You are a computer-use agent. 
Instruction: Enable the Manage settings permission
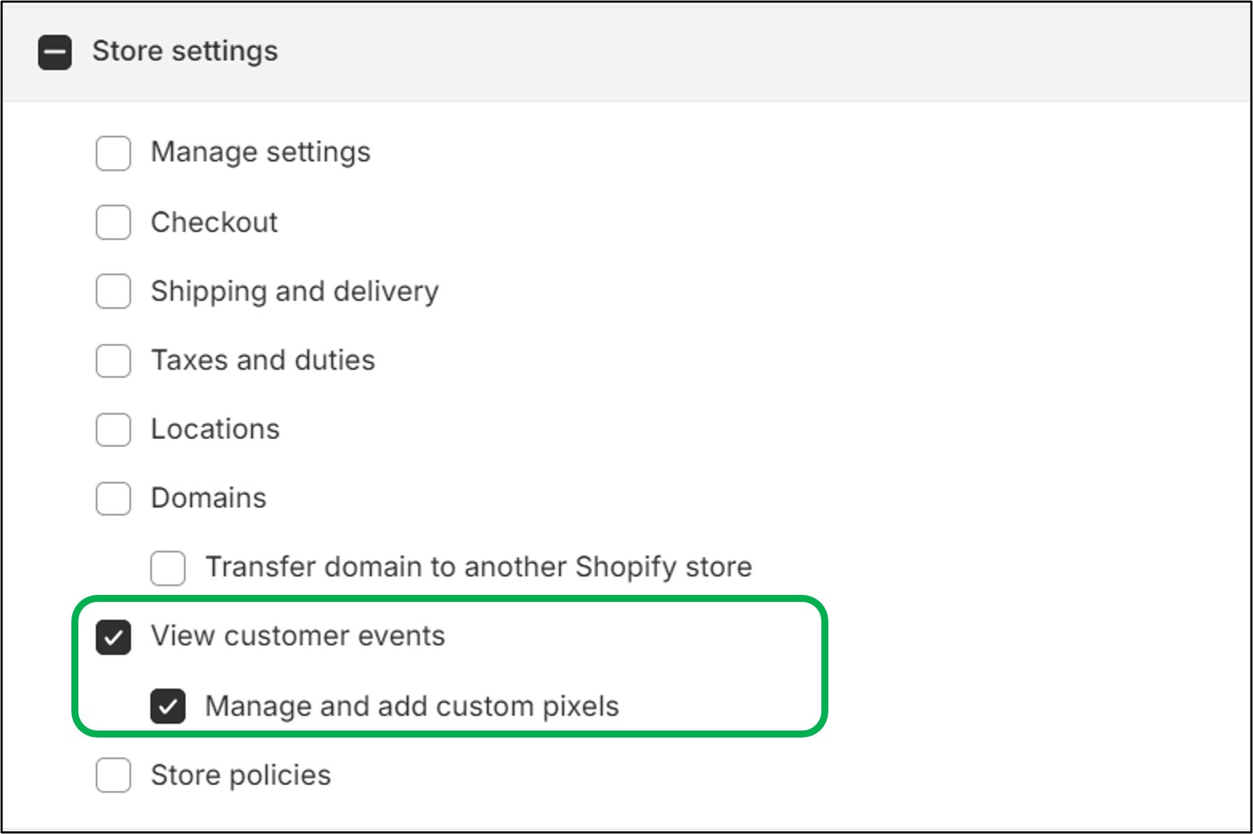tap(112, 153)
